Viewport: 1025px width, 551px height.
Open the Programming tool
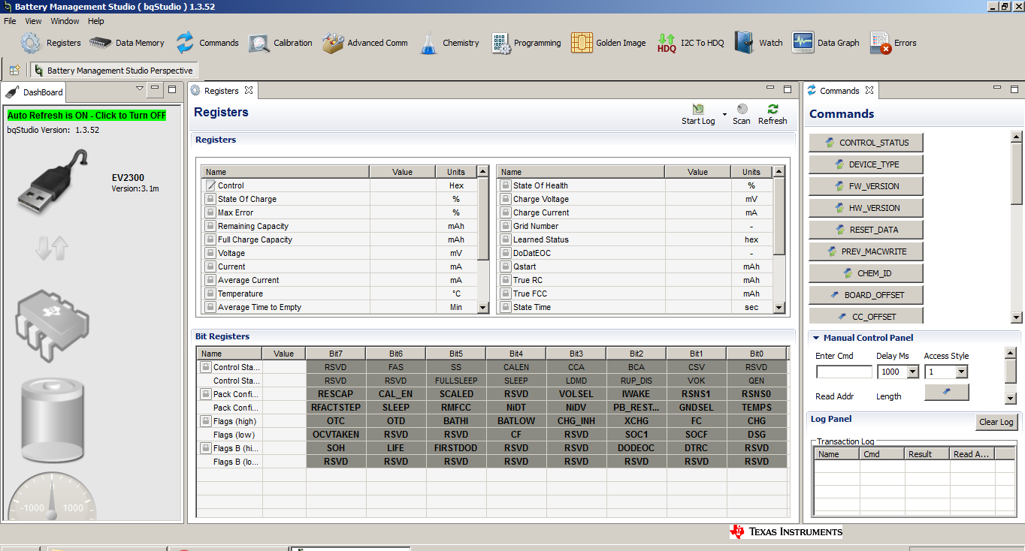click(x=526, y=43)
